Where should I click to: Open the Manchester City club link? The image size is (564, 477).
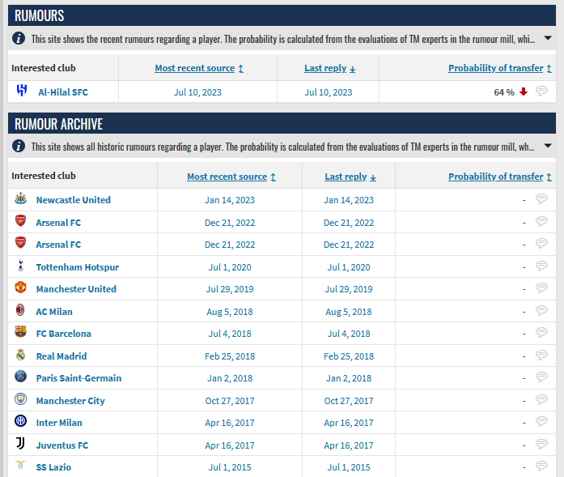tap(70, 401)
